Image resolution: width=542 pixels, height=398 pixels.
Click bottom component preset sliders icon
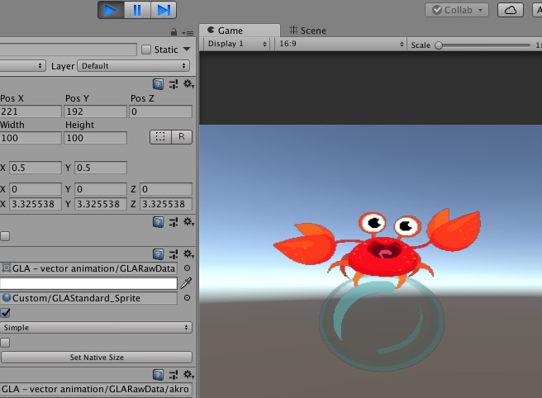coord(174,375)
